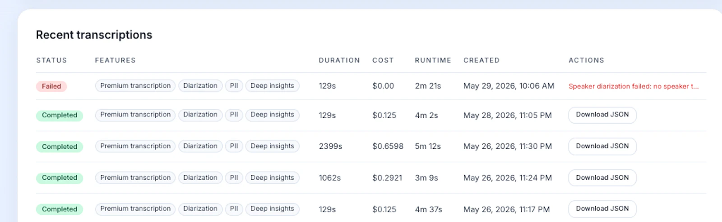Click Diarization tag in 2399s row
This screenshot has height=222, width=722.
pyautogui.click(x=200, y=147)
